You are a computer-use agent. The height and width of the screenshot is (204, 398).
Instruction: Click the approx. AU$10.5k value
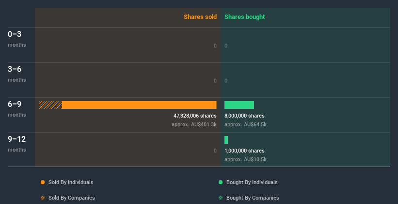click(245, 159)
